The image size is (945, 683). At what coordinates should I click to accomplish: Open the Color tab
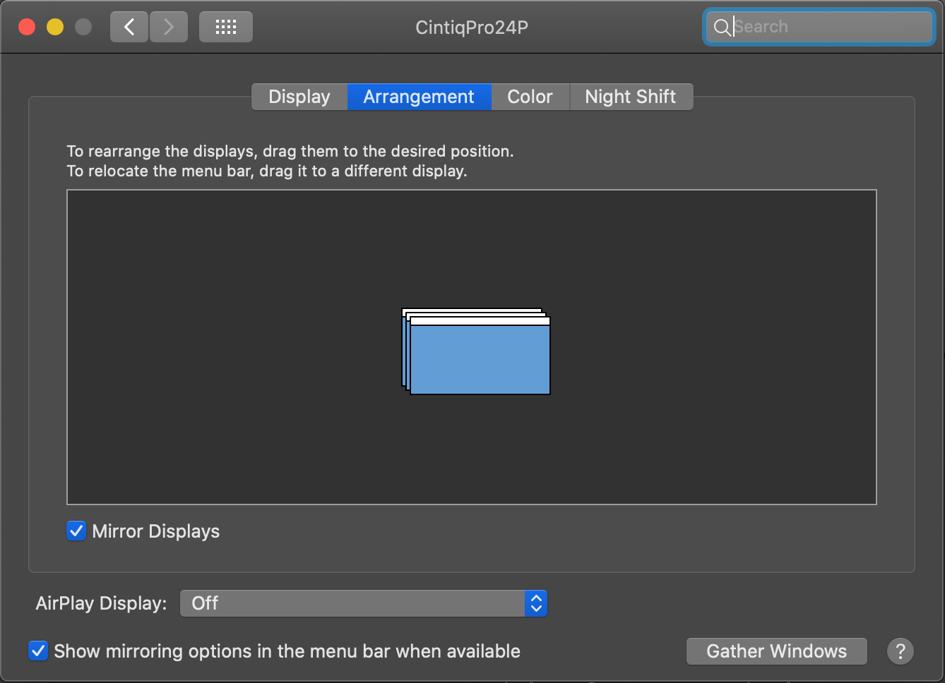530,97
